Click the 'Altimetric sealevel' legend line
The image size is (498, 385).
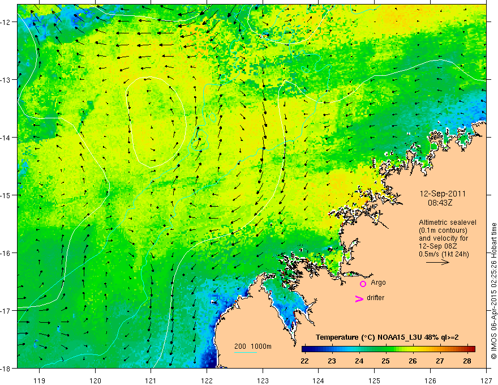448,223
